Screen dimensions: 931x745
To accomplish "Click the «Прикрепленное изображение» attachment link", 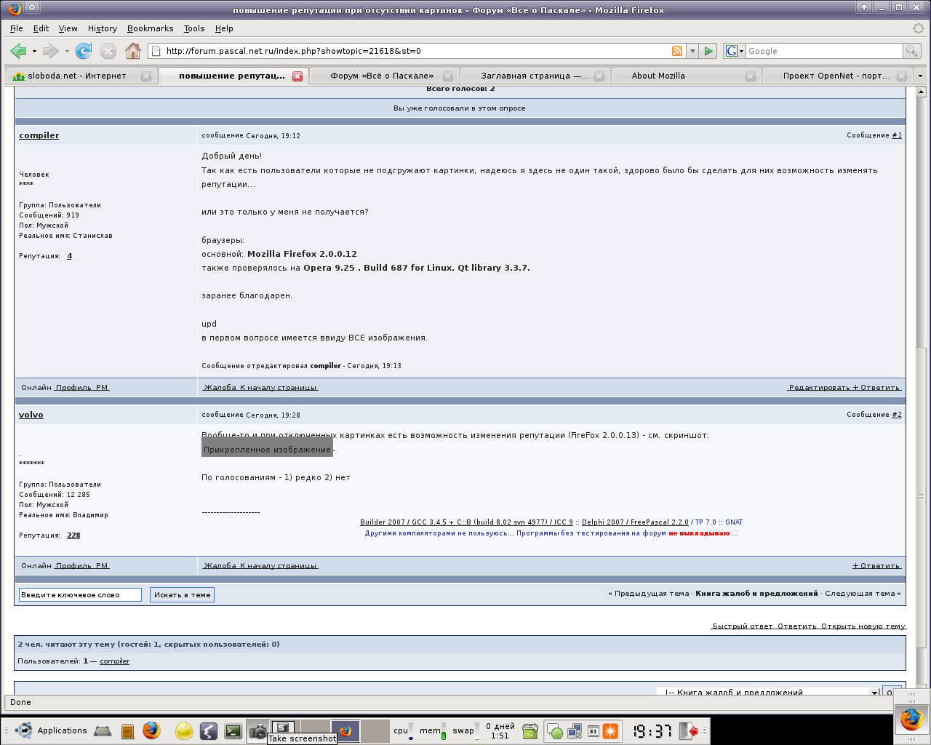I will 267,450.
